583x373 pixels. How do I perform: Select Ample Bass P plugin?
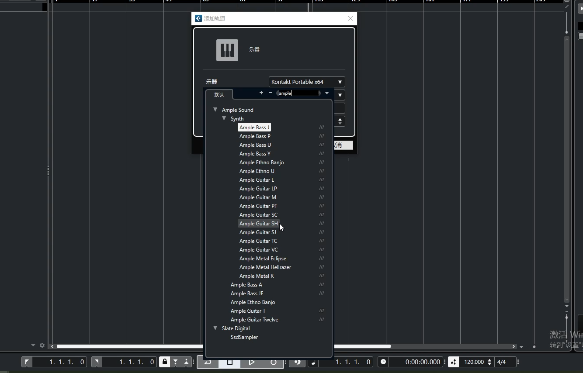coord(255,136)
